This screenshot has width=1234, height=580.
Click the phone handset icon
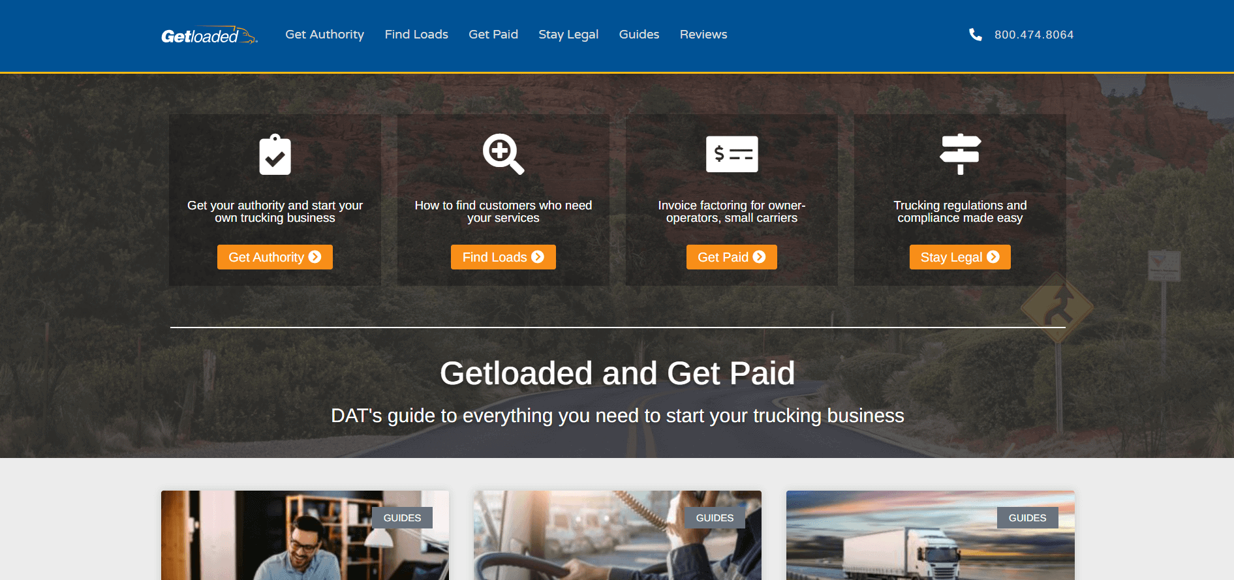pyautogui.click(x=975, y=35)
